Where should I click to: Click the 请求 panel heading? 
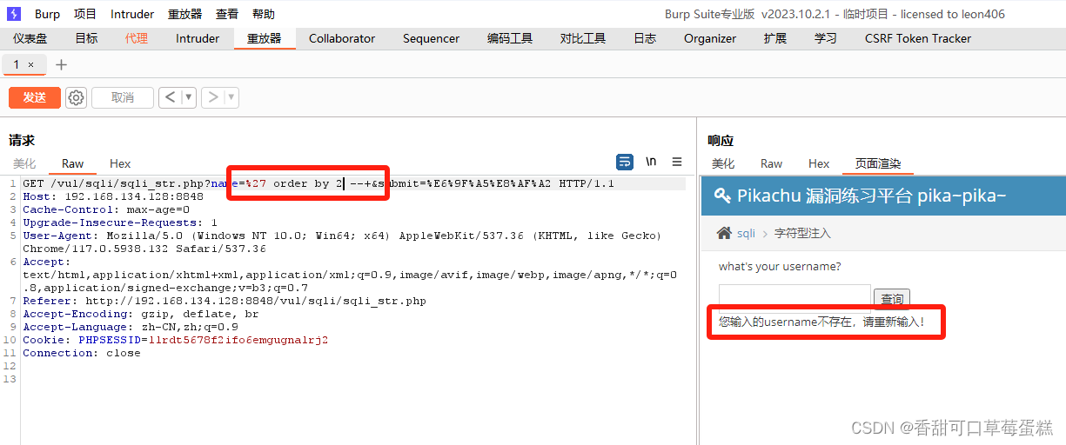pyautogui.click(x=22, y=140)
